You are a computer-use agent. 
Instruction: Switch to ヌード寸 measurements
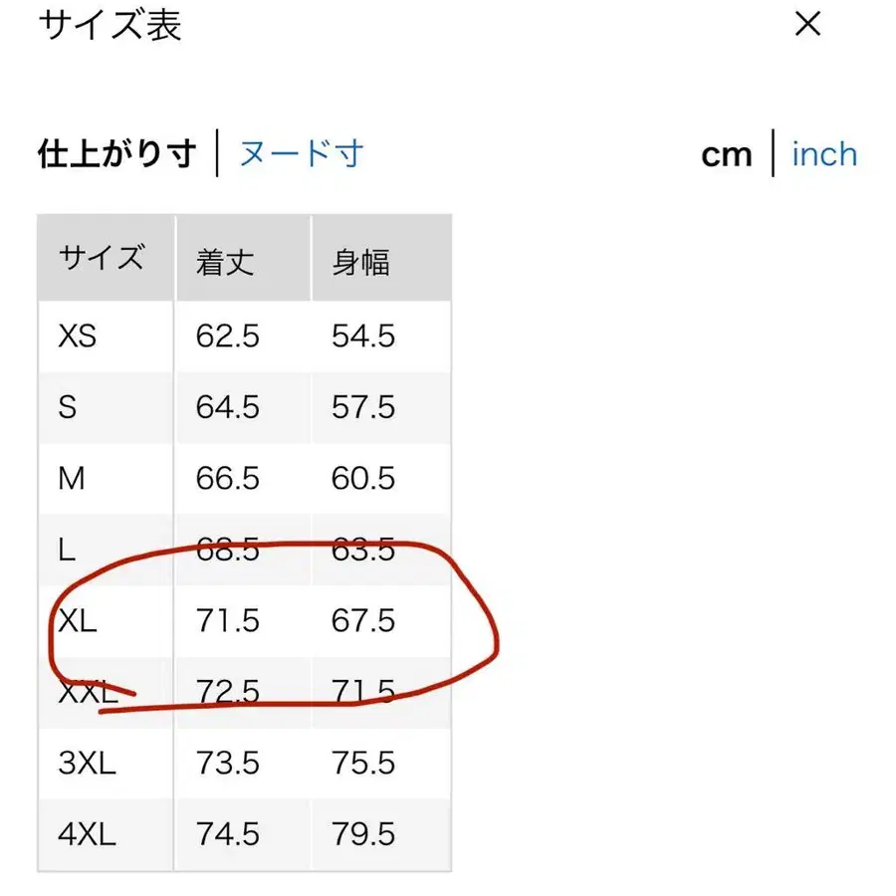[299, 153]
